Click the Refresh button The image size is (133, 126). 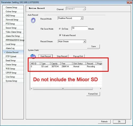[x=104, y=121]
